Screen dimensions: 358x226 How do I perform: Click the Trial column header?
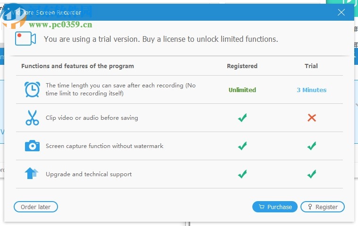(311, 66)
